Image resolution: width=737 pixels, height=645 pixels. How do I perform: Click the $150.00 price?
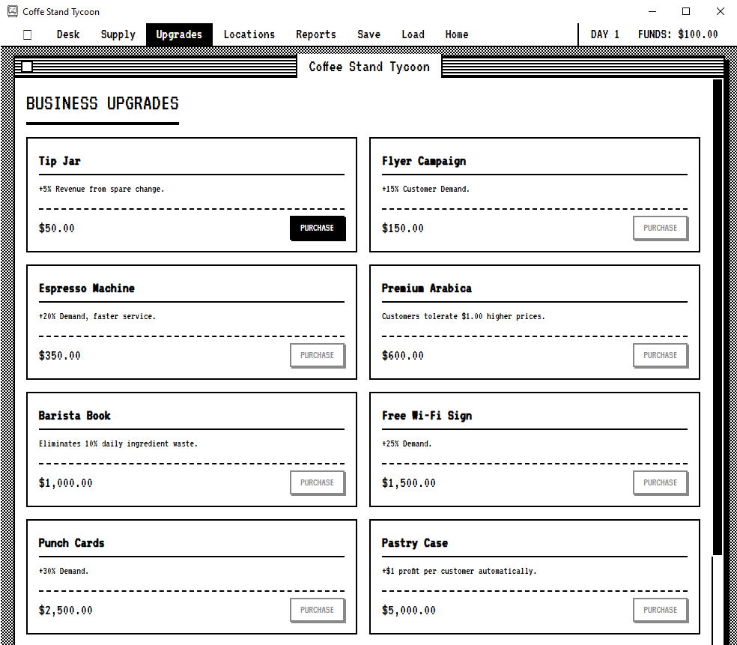pos(403,228)
